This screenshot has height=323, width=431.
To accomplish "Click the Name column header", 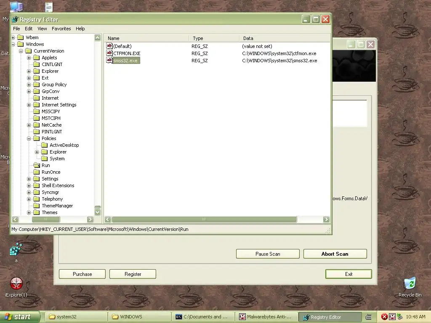I will pos(147,38).
